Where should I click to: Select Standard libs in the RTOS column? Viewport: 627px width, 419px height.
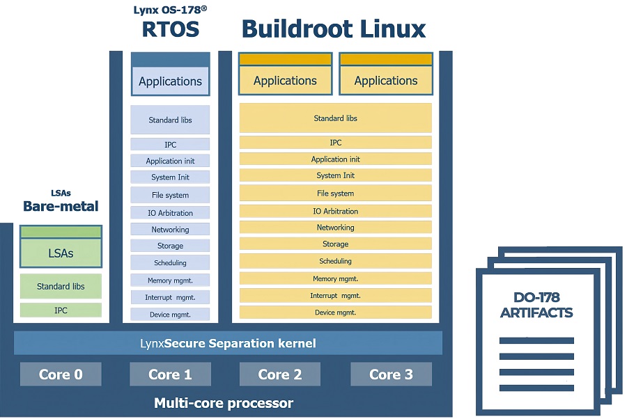coord(170,120)
